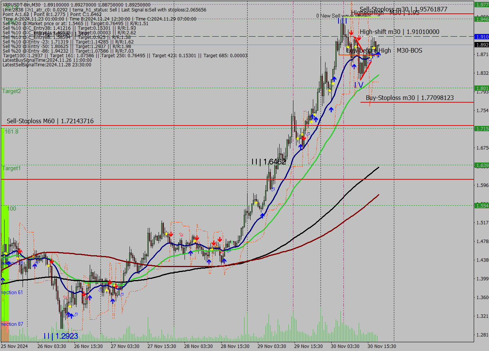Click the 'Entry -88: 1.94232' sell line
Screen dimensions: 489x351
pyautogui.click(x=68, y=51)
